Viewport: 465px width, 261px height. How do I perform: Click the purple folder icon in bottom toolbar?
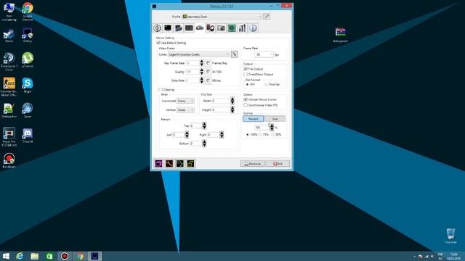[158, 163]
